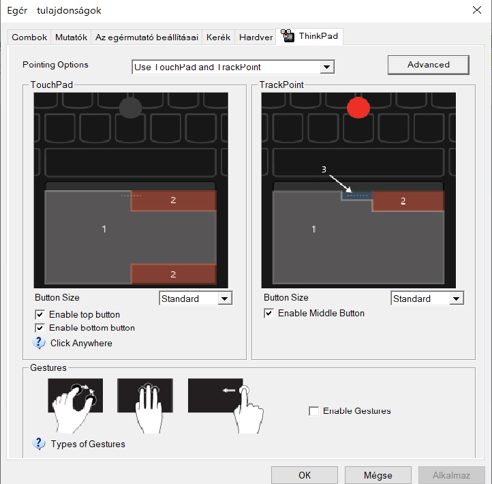This screenshot has width=492, height=484.
Task: Click the ThinkPad tab icon
Action: [288, 35]
